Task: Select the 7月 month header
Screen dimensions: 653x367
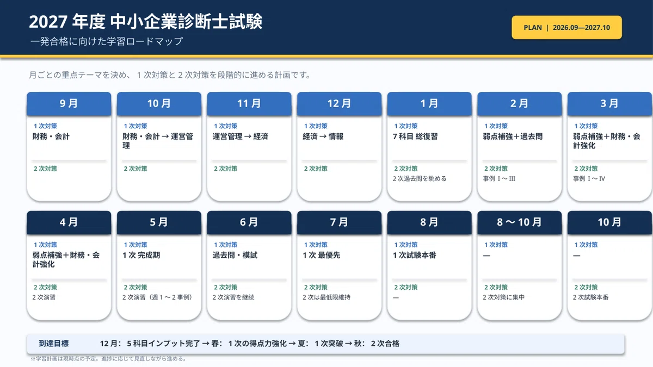Action: coord(339,222)
